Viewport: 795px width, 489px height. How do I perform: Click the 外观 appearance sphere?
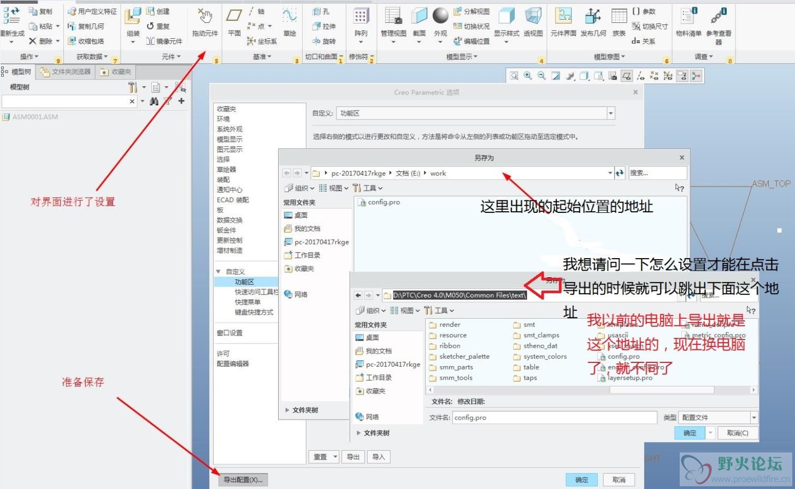click(x=440, y=15)
